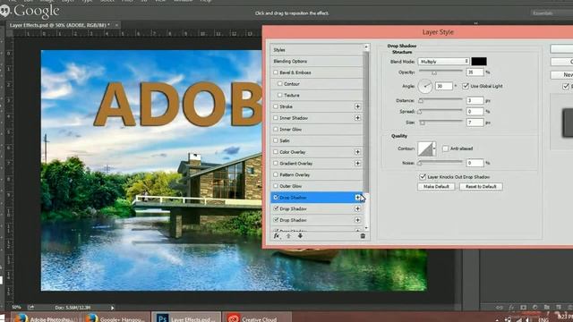Viewport: 573px width, 322px height.
Task: Click the Opacity value field showing 35
Action: (x=475, y=72)
